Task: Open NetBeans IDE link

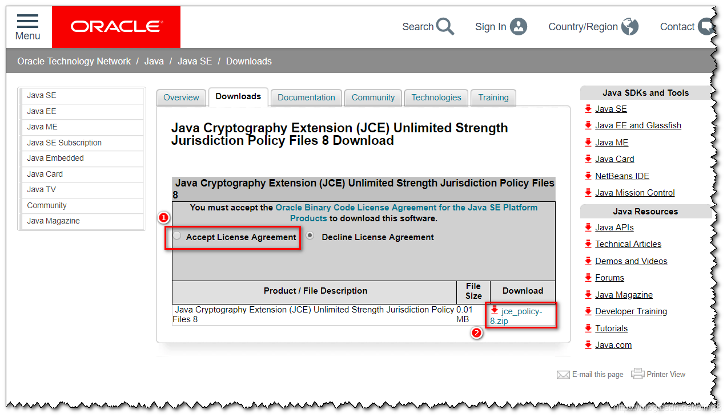Action: tap(622, 176)
